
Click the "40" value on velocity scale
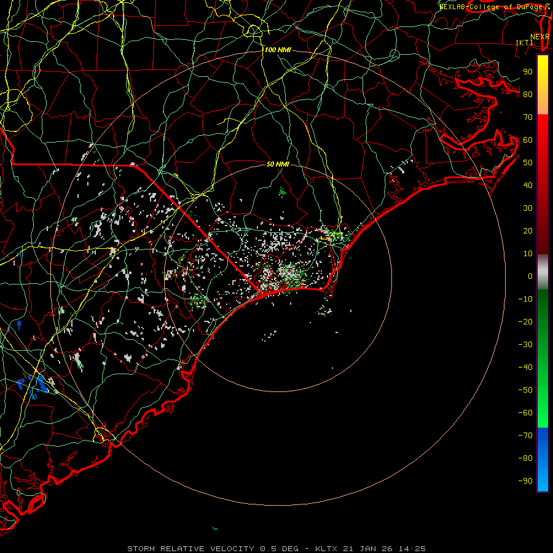click(x=528, y=186)
